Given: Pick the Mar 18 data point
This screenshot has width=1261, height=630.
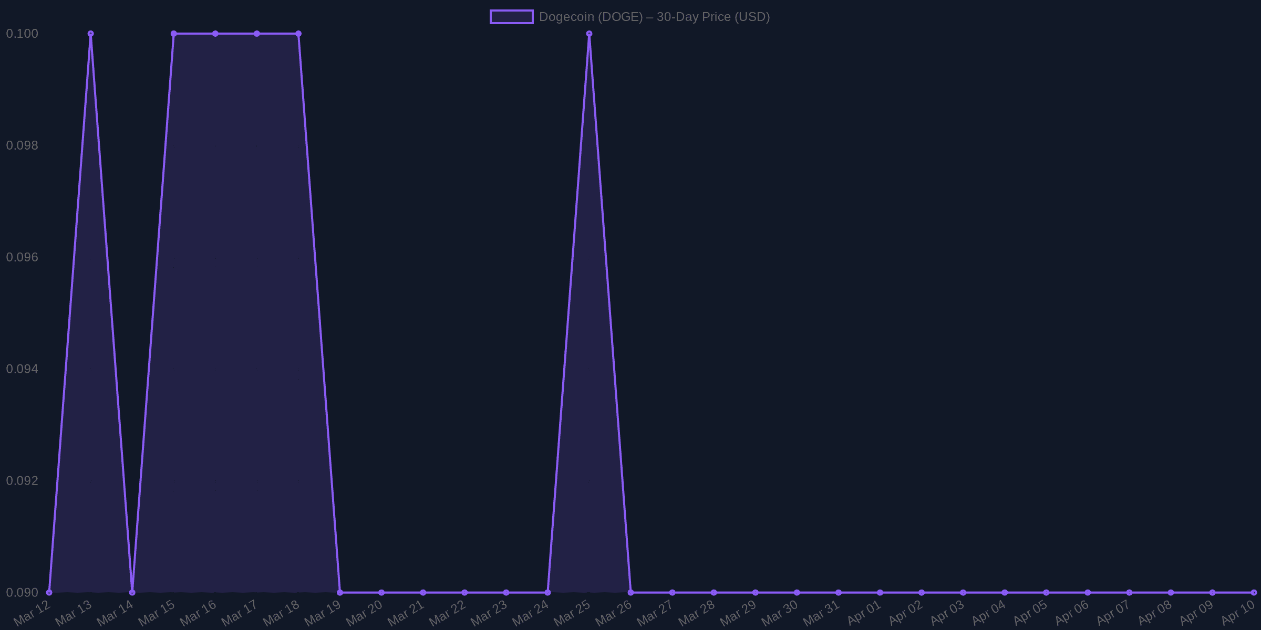Looking at the screenshot, I should coord(298,34).
